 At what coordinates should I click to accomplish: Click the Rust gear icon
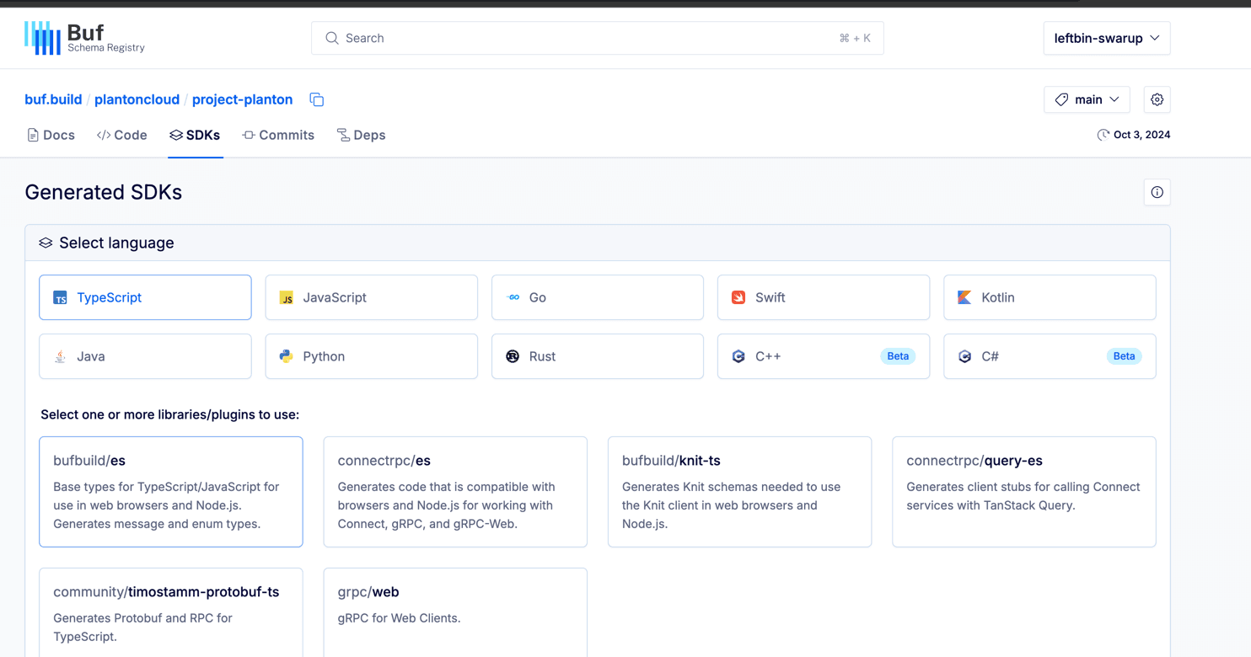(x=513, y=356)
